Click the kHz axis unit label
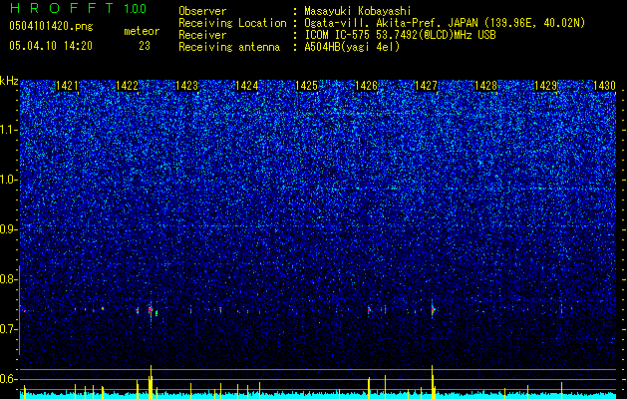This screenshot has width=627, height=399. click(x=9, y=81)
